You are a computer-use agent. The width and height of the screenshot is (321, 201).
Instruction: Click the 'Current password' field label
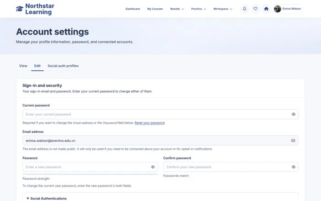(36, 105)
